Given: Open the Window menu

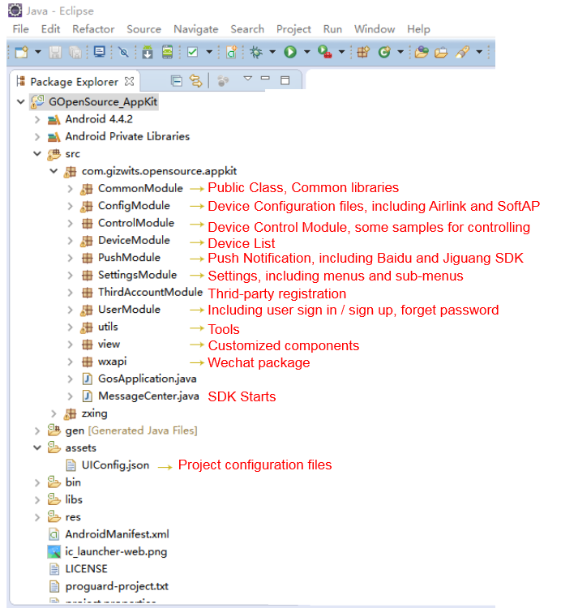Looking at the screenshot, I should click(x=374, y=29).
